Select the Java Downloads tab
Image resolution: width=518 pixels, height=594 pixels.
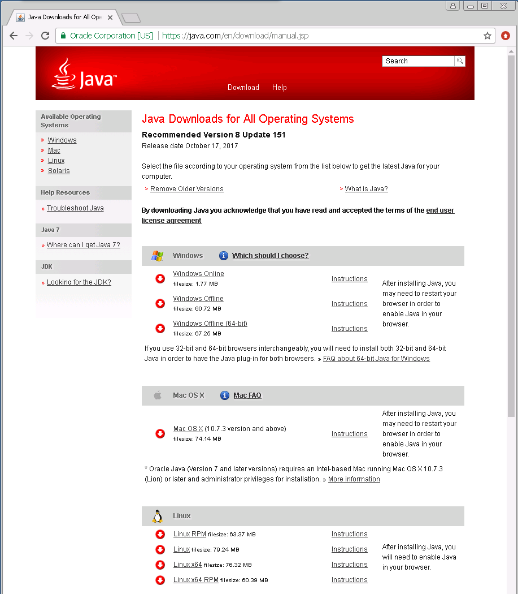click(x=64, y=17)
